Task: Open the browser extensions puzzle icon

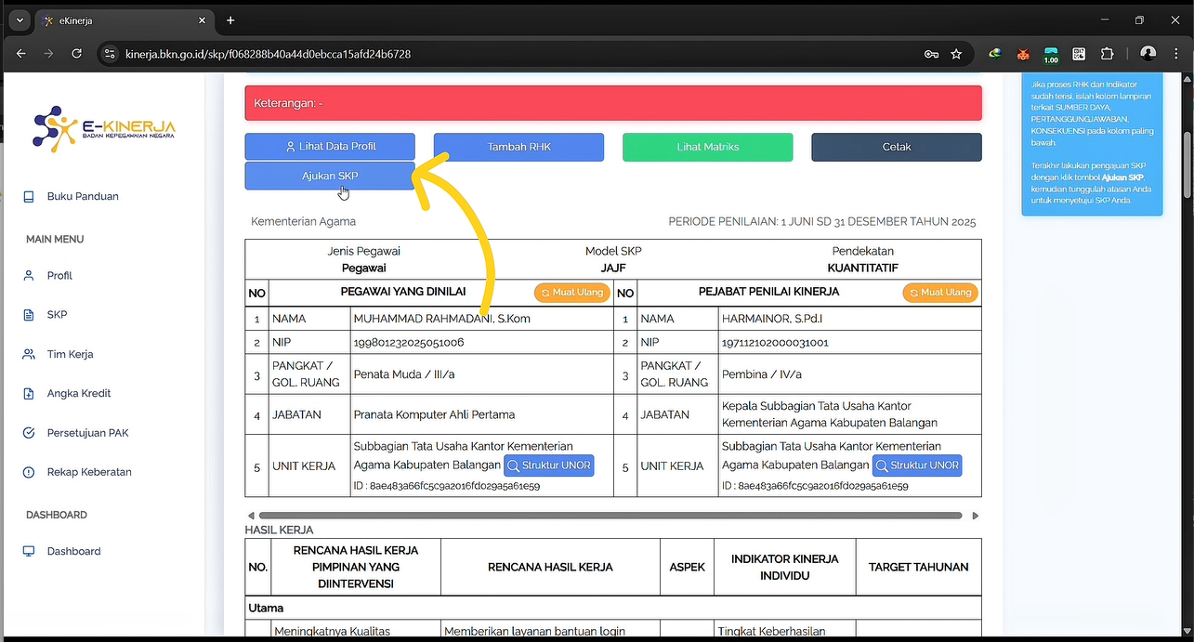Action: click(1107, 54)
